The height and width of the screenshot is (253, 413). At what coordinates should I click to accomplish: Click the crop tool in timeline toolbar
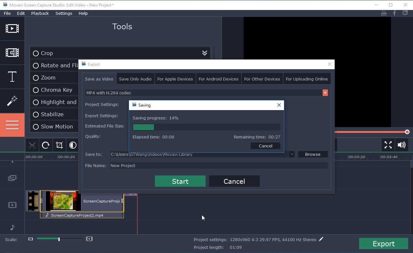[x=59, y=145]
